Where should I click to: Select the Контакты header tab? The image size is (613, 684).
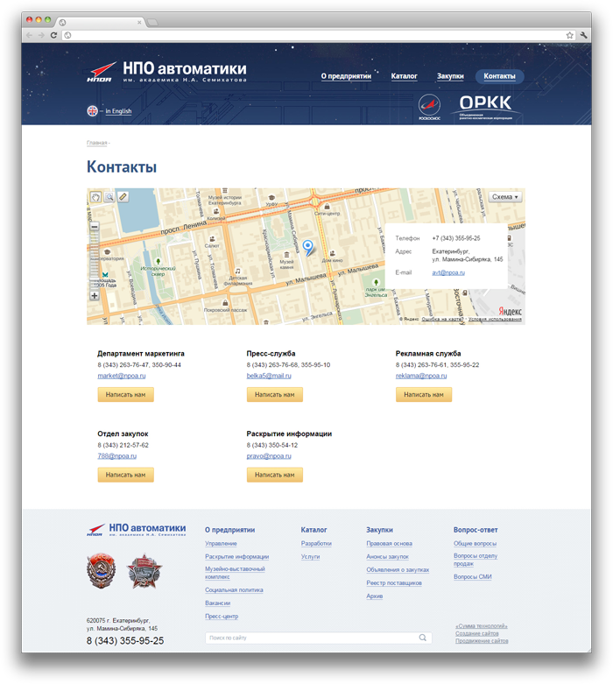[499, 76]
